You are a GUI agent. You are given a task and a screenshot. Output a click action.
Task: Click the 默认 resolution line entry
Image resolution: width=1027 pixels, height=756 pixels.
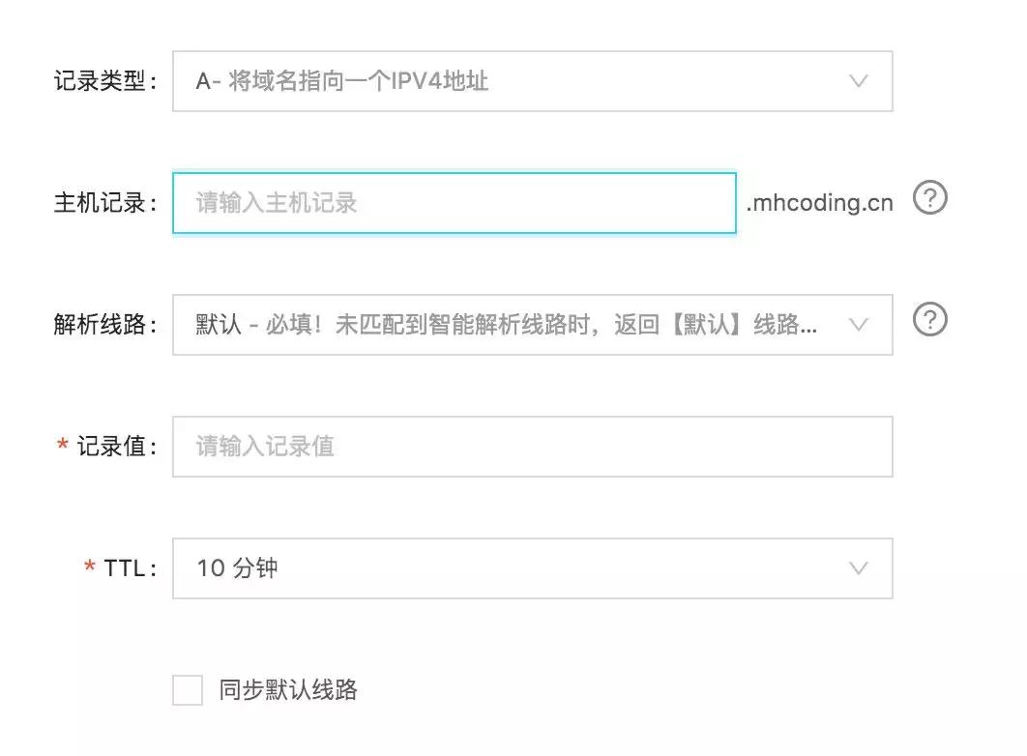(x=217, y=325)
